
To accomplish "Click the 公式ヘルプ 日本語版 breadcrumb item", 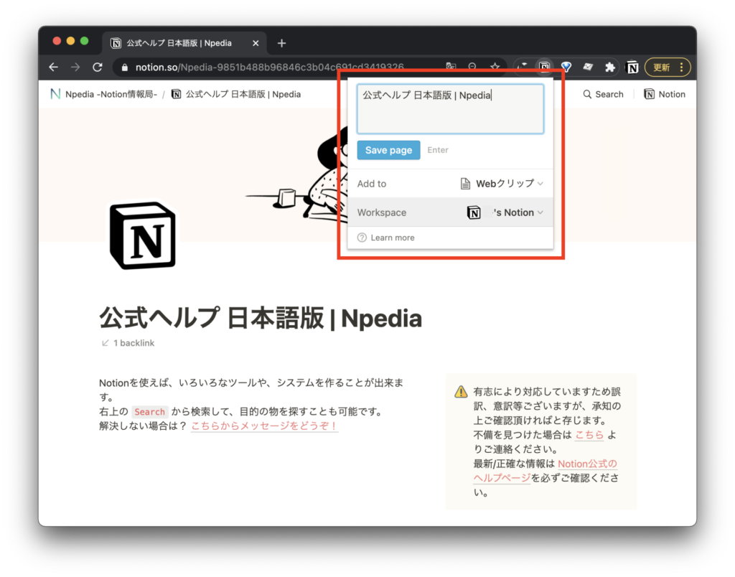I will pyautogui.click(x=236, y=94).
